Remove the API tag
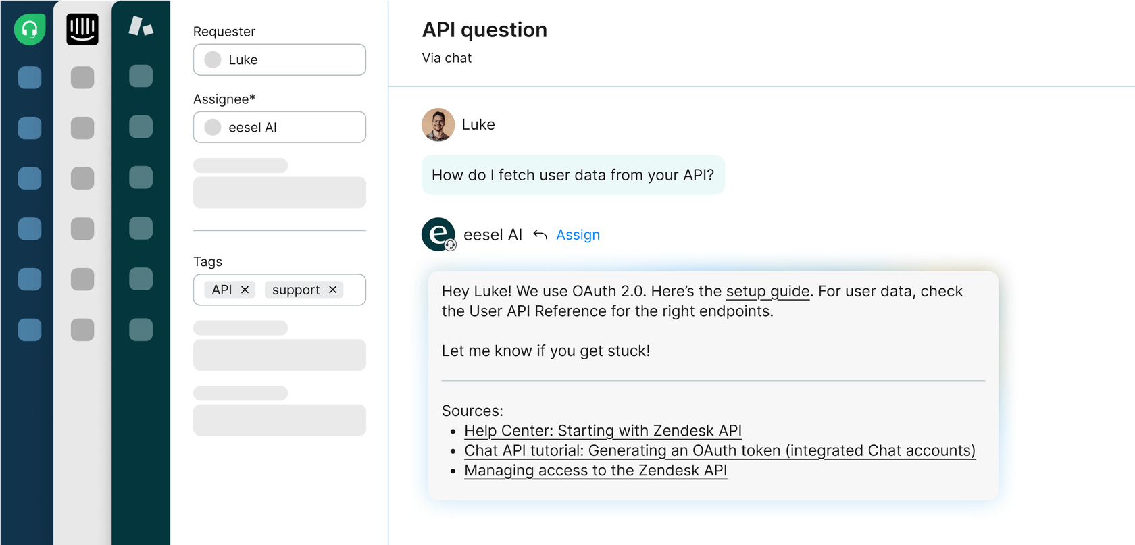 [x=245, y=290]
